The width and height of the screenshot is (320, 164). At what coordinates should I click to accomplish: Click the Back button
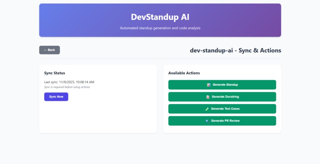coord(49,50)
